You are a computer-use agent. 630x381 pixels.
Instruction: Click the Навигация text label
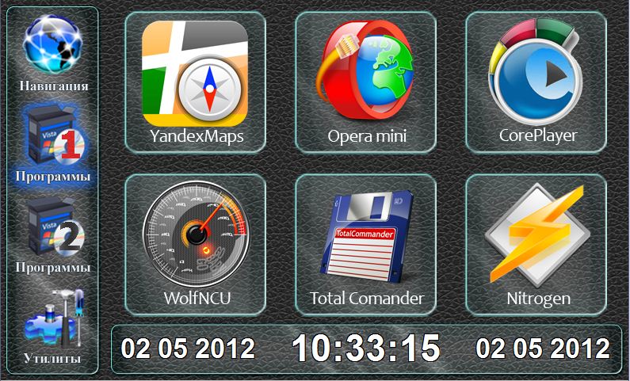pyautogui.click(x=54, y=85)
